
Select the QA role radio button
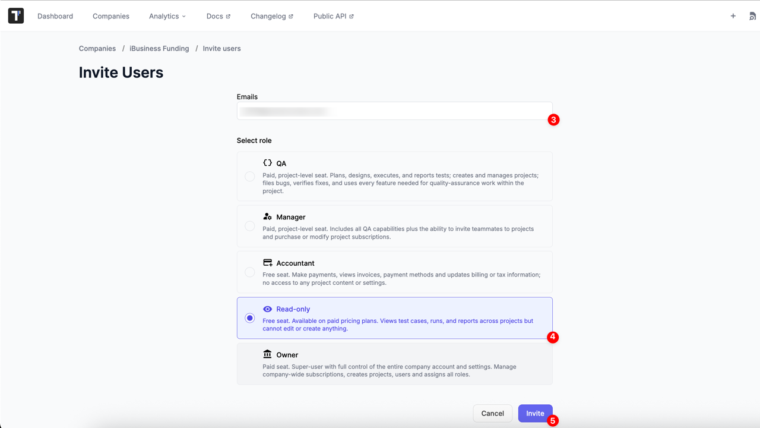click(249, 176)
